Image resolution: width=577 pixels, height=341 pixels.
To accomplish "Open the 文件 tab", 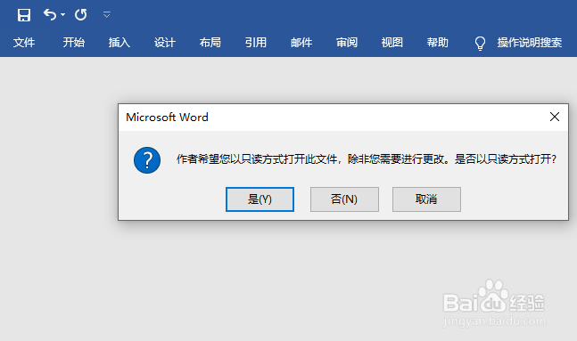I will coord(24,43).
